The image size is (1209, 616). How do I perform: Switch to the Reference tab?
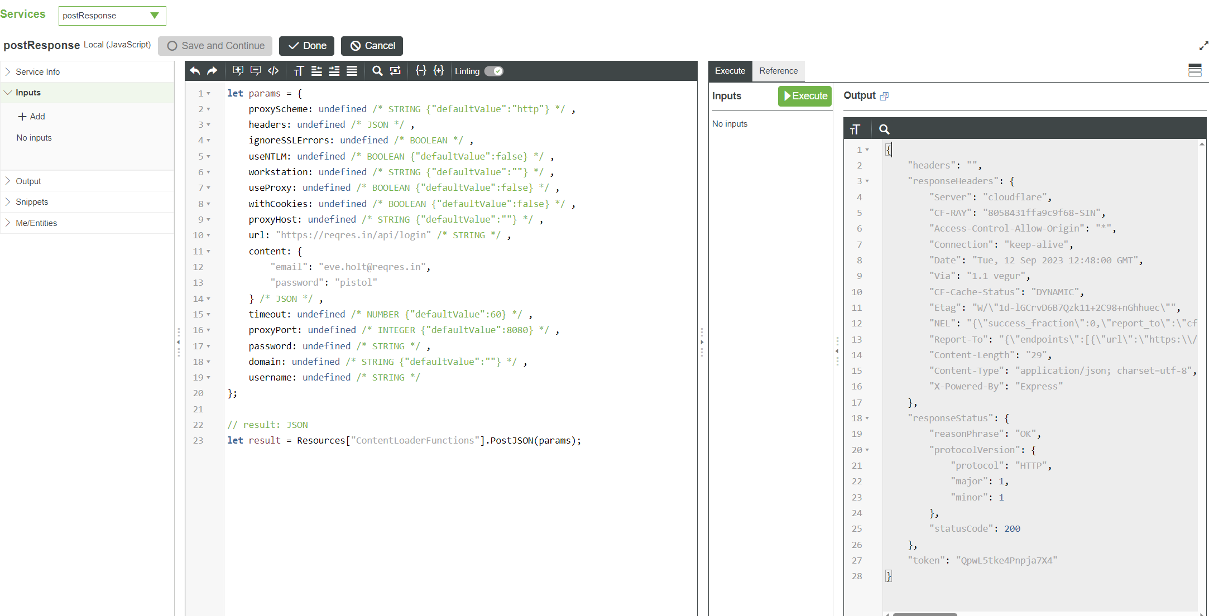click(778, 71)
